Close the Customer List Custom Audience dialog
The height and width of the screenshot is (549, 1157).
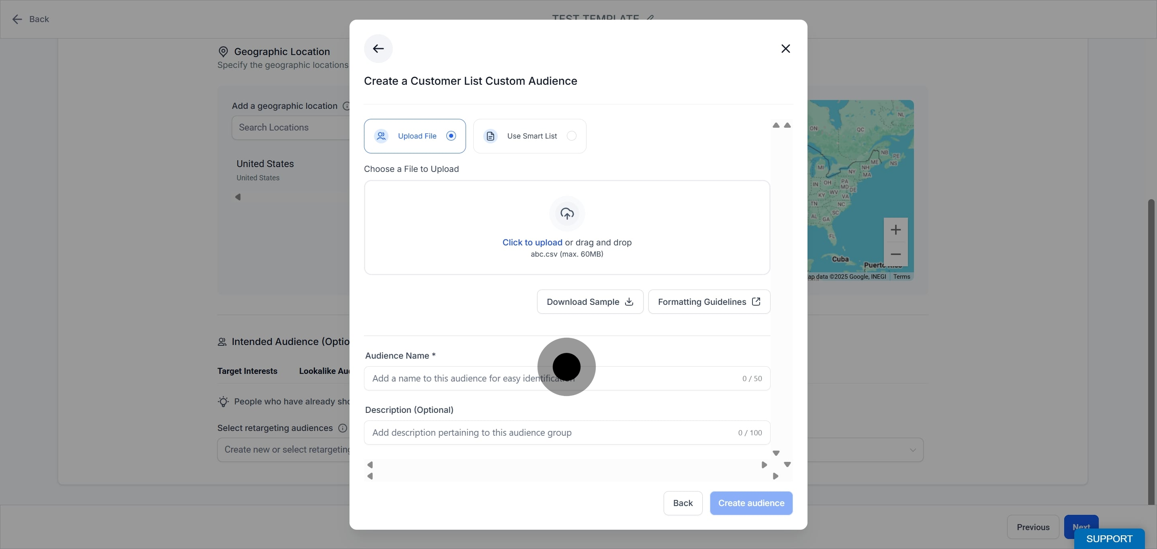coord(785,49)
